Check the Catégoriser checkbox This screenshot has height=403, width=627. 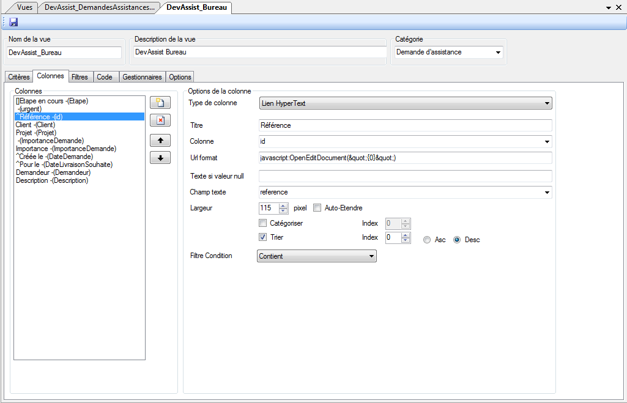(x=263, y=223)
